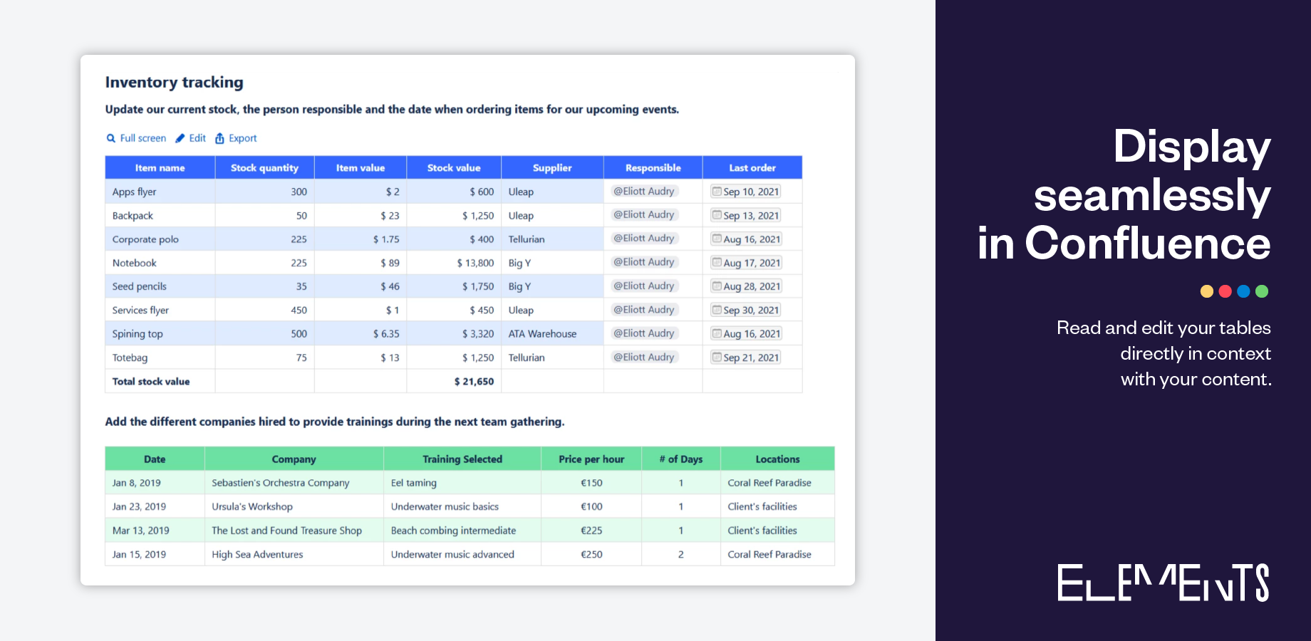Click @Eliott Audry mention in Totebag row
Screen dimensions: 1311x641
pos(644,357)
